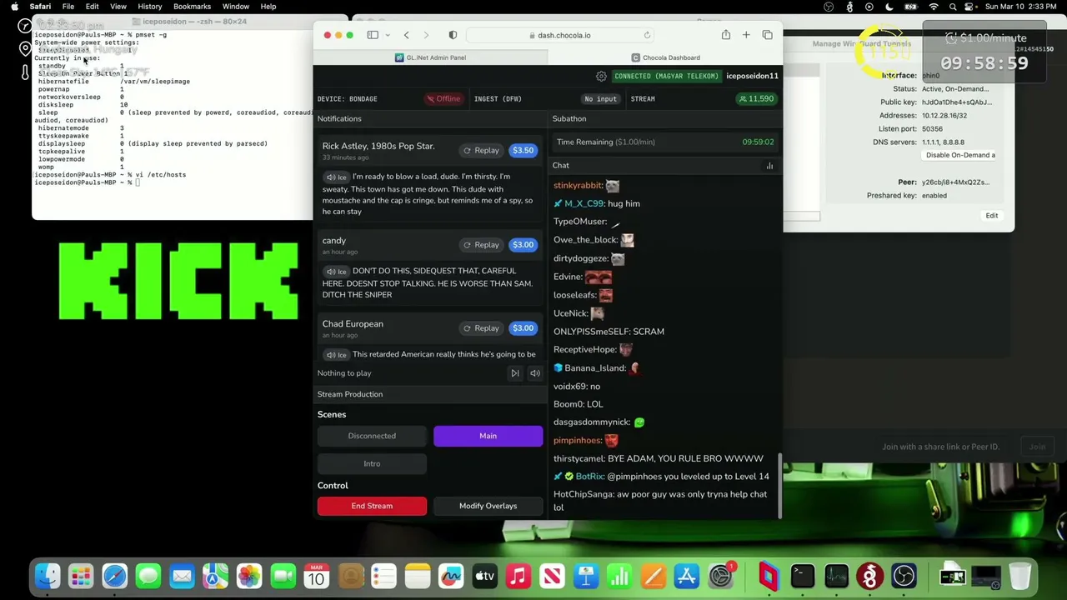Image resolution: width=1067 pixels, height=600 pixels.
Task: Click Disable On-Demand in the WireGuard window
Action: click(x=960, y=155)
